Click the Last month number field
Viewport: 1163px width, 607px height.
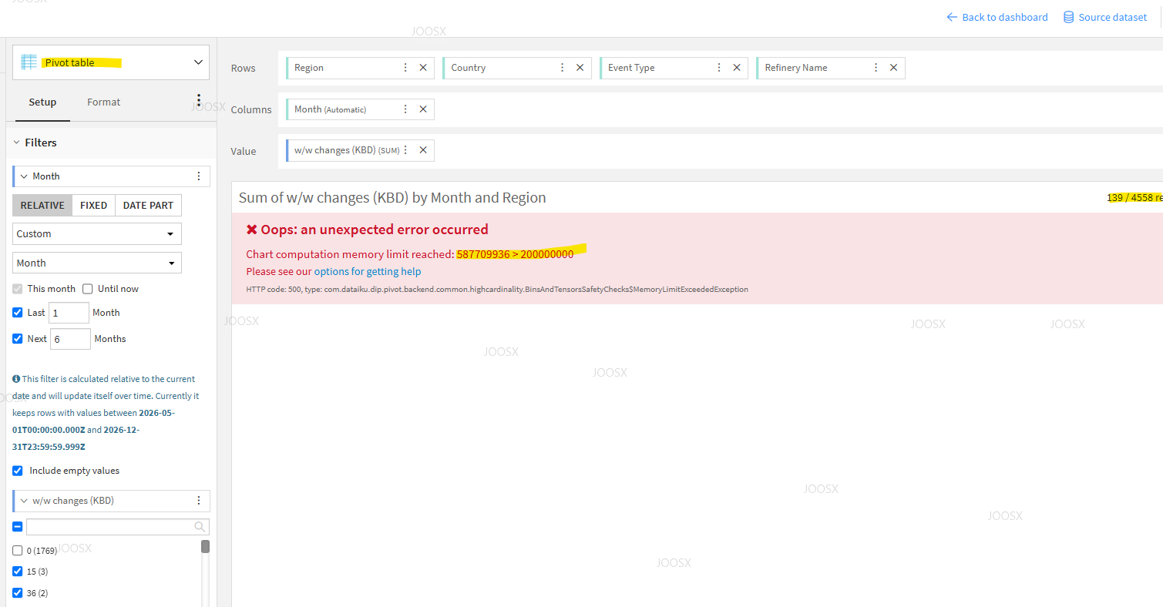click(69, 313)
